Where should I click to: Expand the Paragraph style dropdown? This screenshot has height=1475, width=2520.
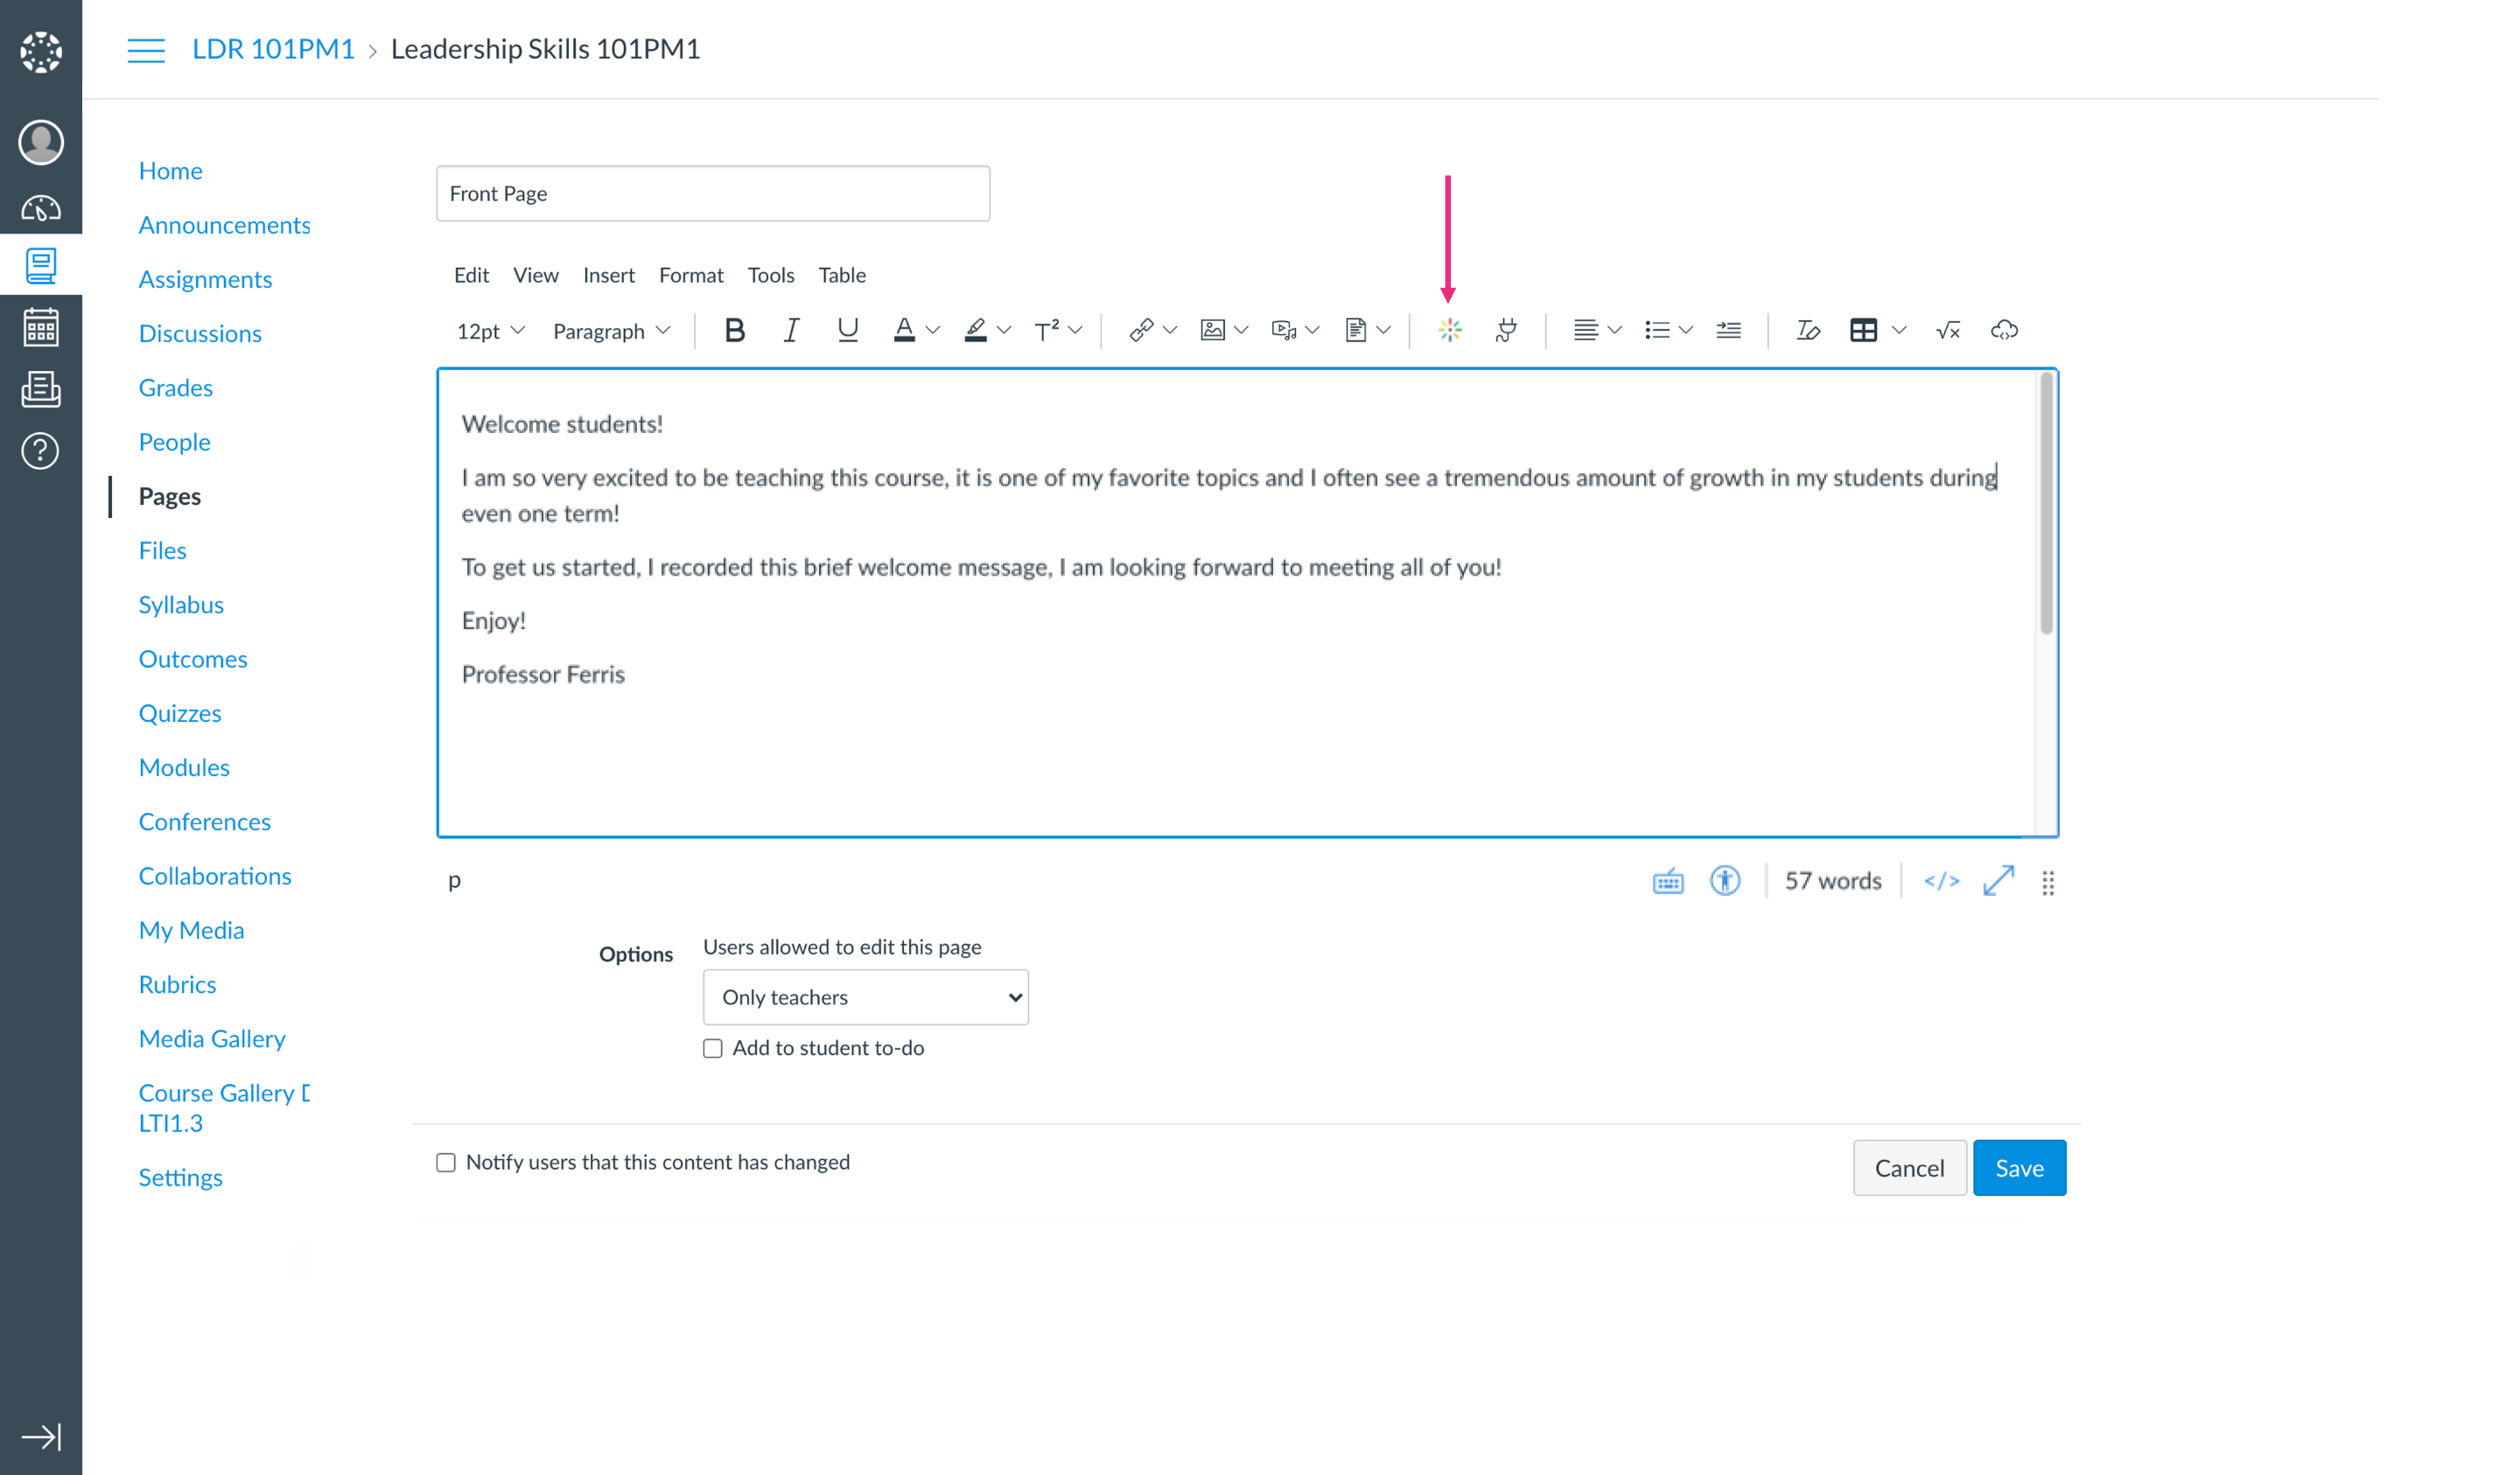(x=610, y=331)
